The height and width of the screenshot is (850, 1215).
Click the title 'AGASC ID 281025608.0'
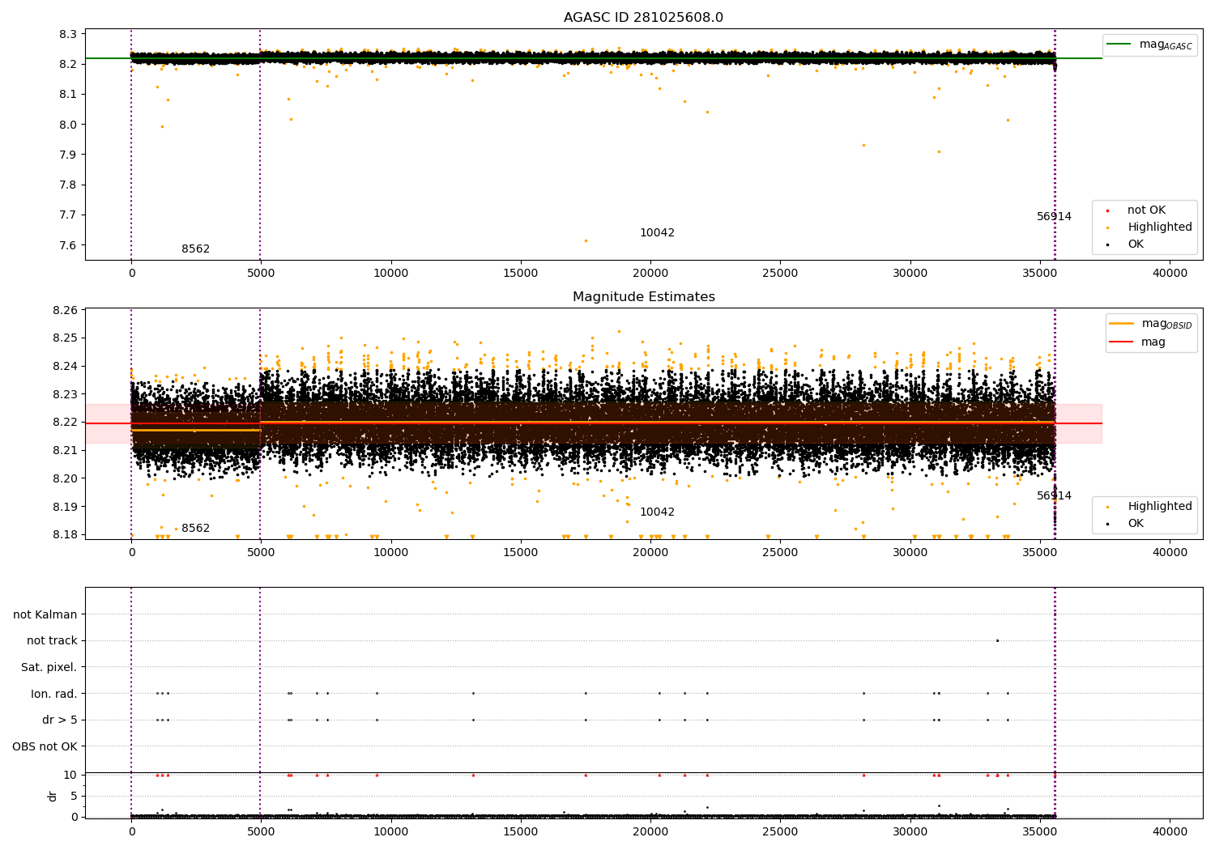[643, 18]
